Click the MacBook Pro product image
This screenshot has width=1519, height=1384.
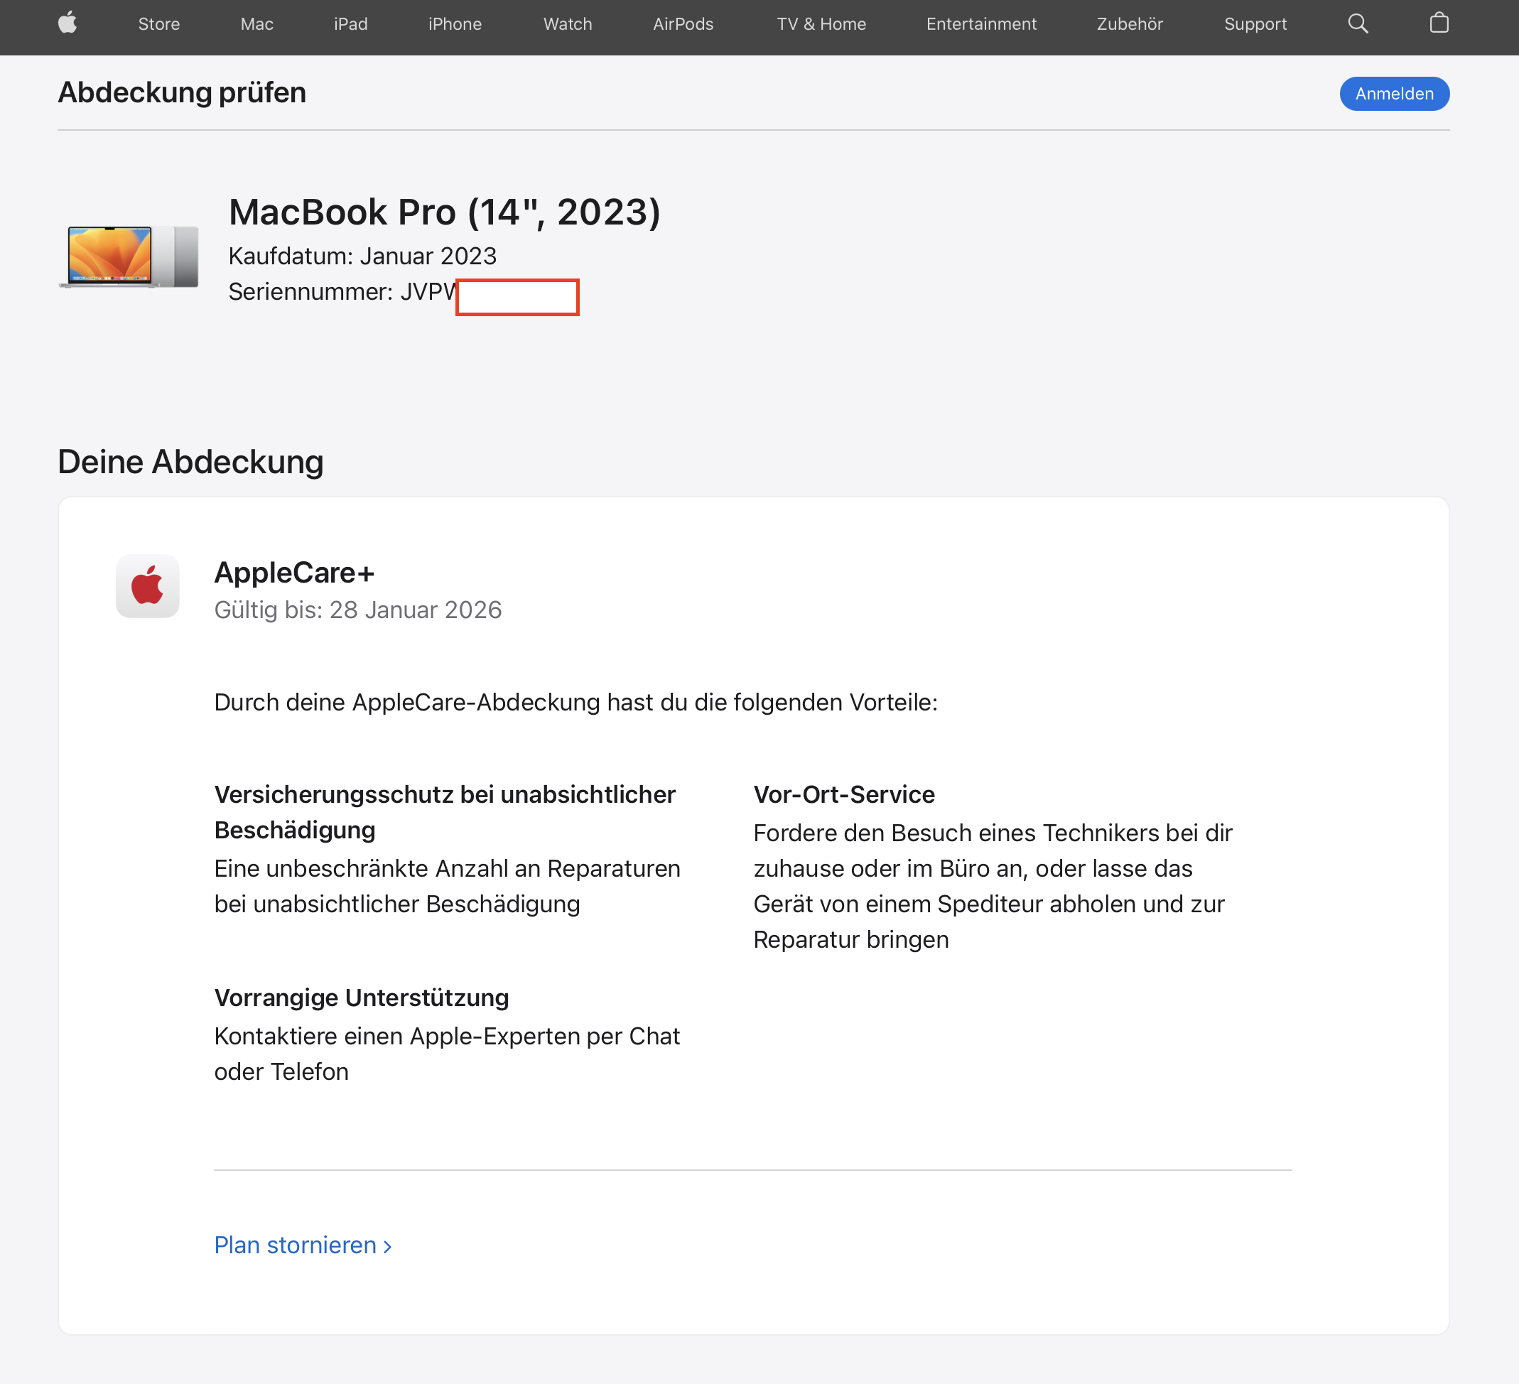pyautogui.click(x=129, y=256)
